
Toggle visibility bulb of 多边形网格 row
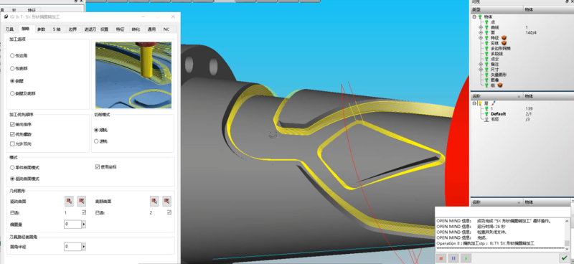(x=486, y=48)
